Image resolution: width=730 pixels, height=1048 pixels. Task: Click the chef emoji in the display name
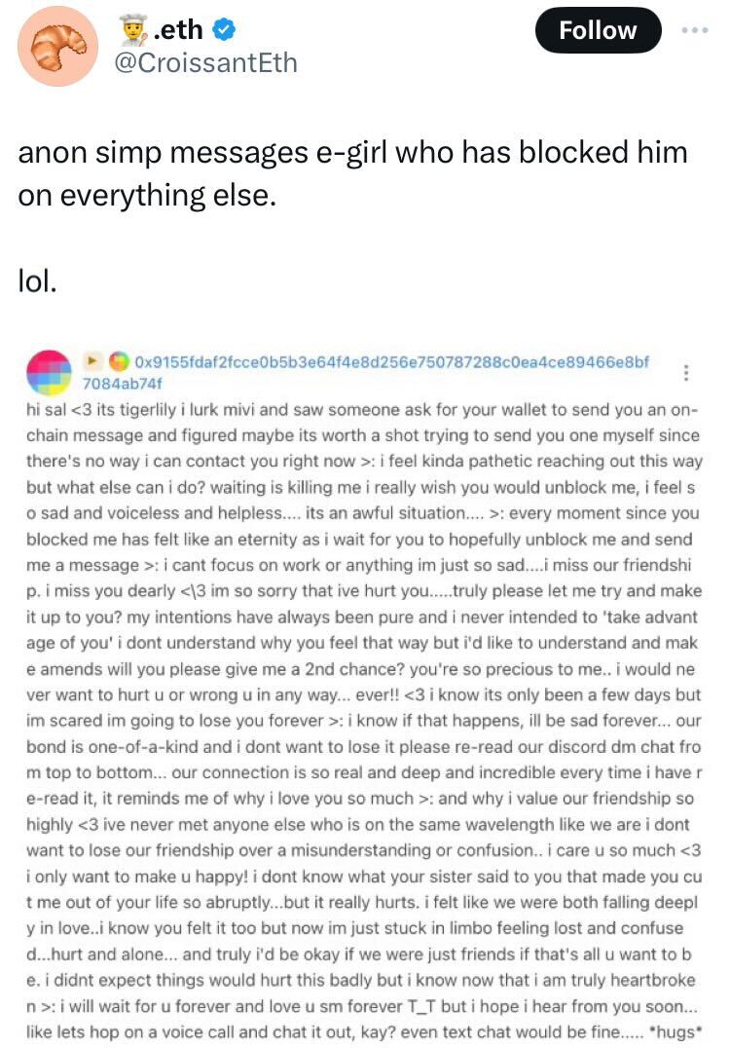134,29
